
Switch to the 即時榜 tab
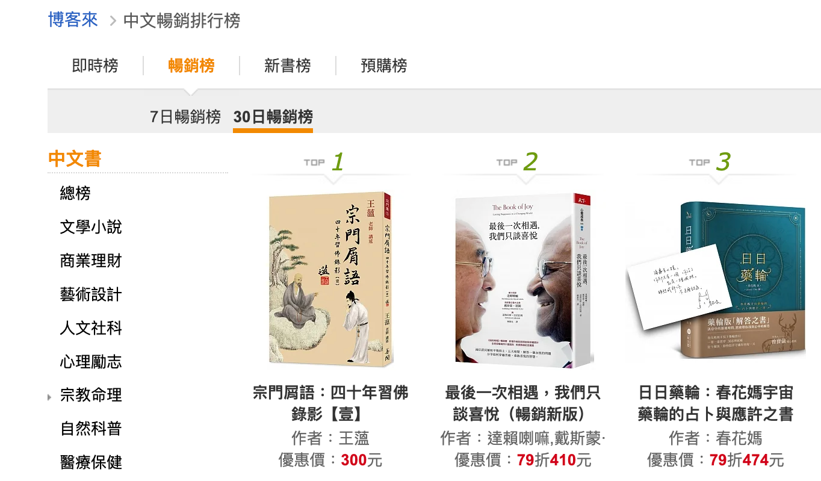pos(95,65)
